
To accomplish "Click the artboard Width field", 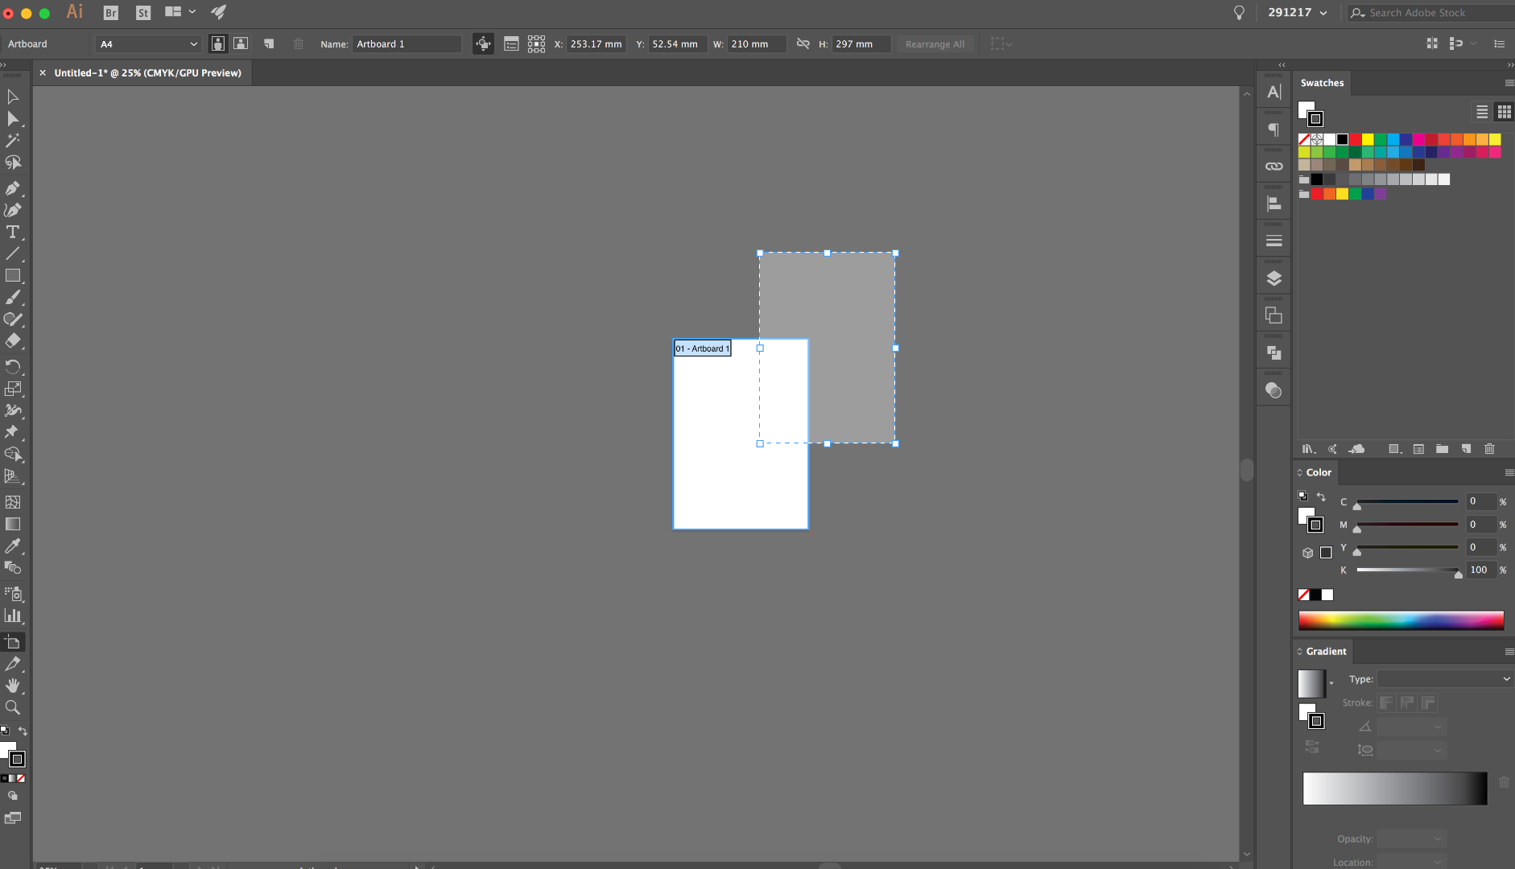I will point(757,44).
